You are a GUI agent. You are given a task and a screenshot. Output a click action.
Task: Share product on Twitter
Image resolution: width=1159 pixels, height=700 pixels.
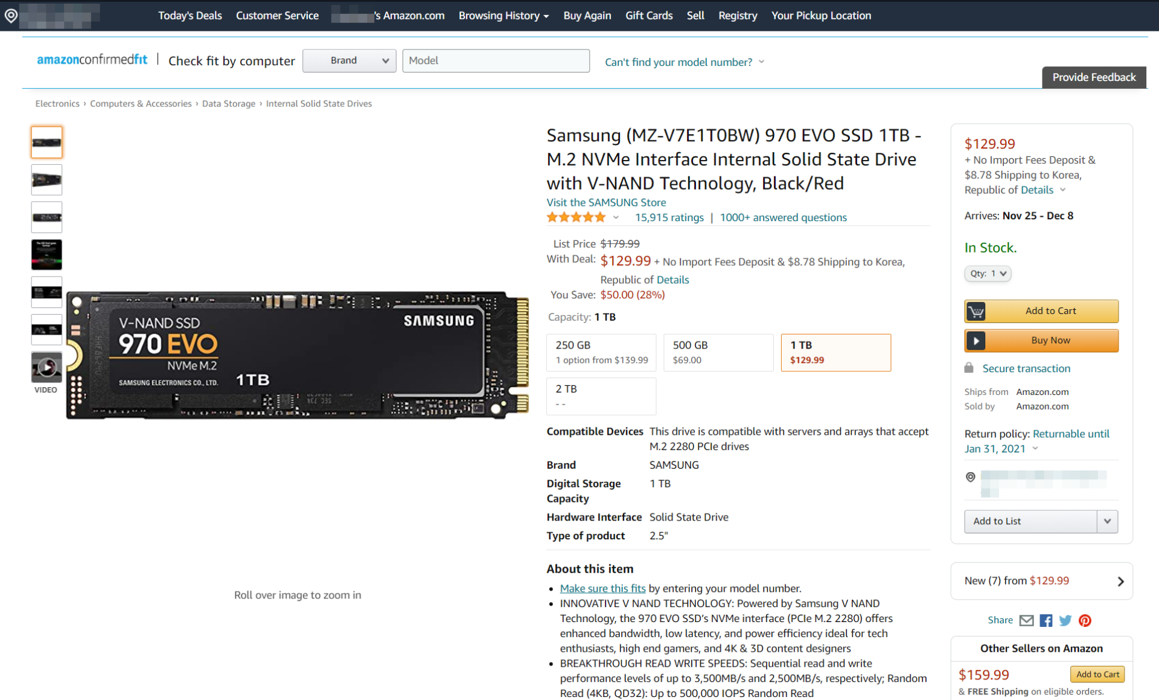(1065, 620)
